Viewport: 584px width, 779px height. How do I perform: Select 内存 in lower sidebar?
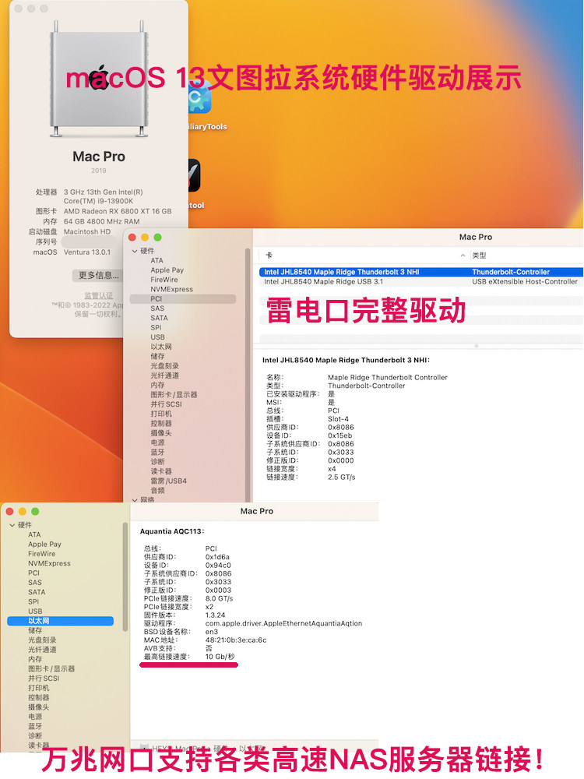tap(35, 659)
